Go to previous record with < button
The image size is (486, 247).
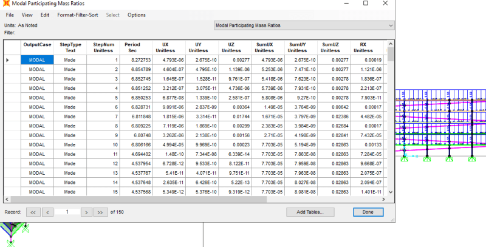[47, 212]
